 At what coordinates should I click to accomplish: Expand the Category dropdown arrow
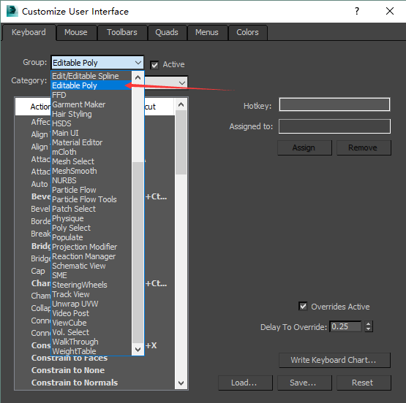tap(182, 83)
